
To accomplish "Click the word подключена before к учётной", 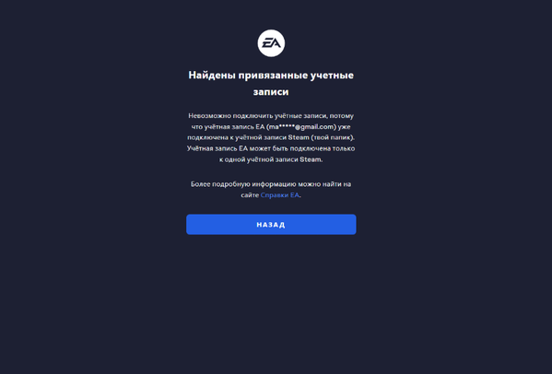I will (207, 137).
